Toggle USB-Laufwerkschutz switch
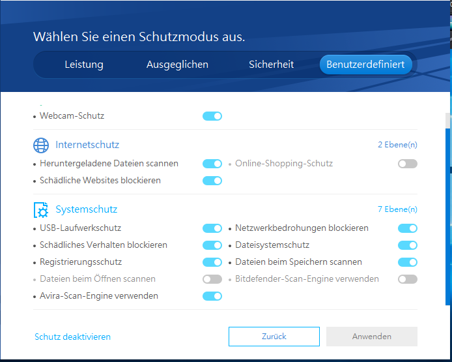Viewport: 452px width, 362px height. click(212, 228)
